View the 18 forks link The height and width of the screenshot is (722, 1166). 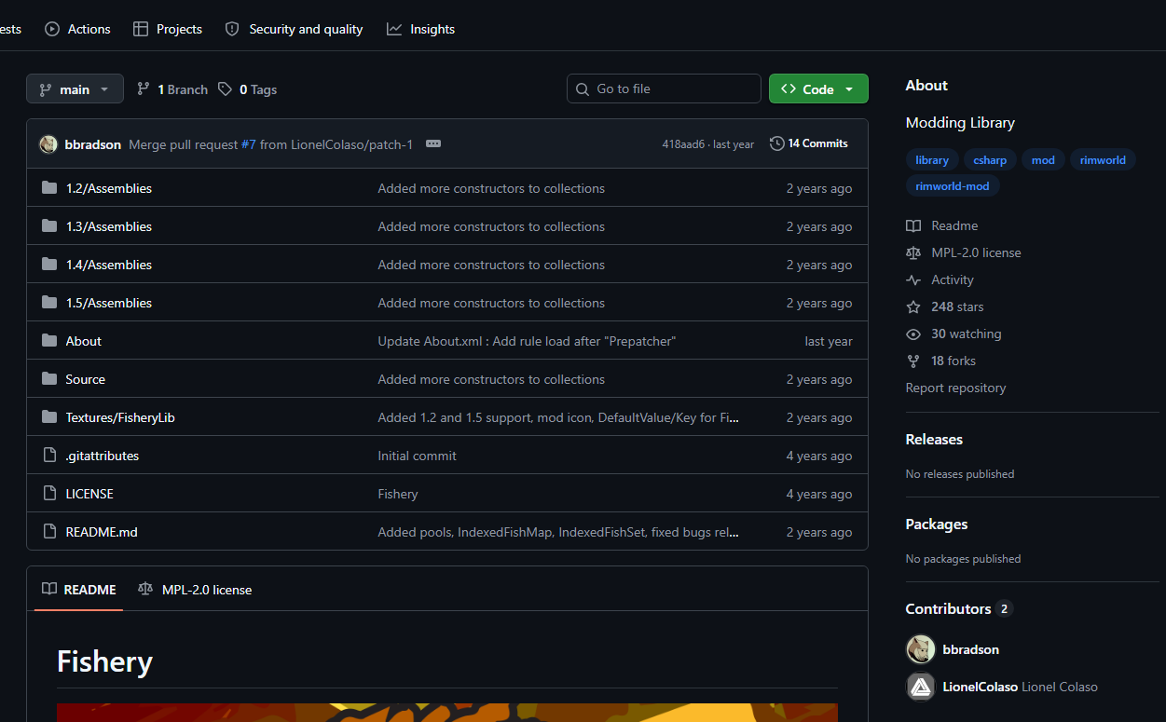pyautogui.click(x=941, y=361)
